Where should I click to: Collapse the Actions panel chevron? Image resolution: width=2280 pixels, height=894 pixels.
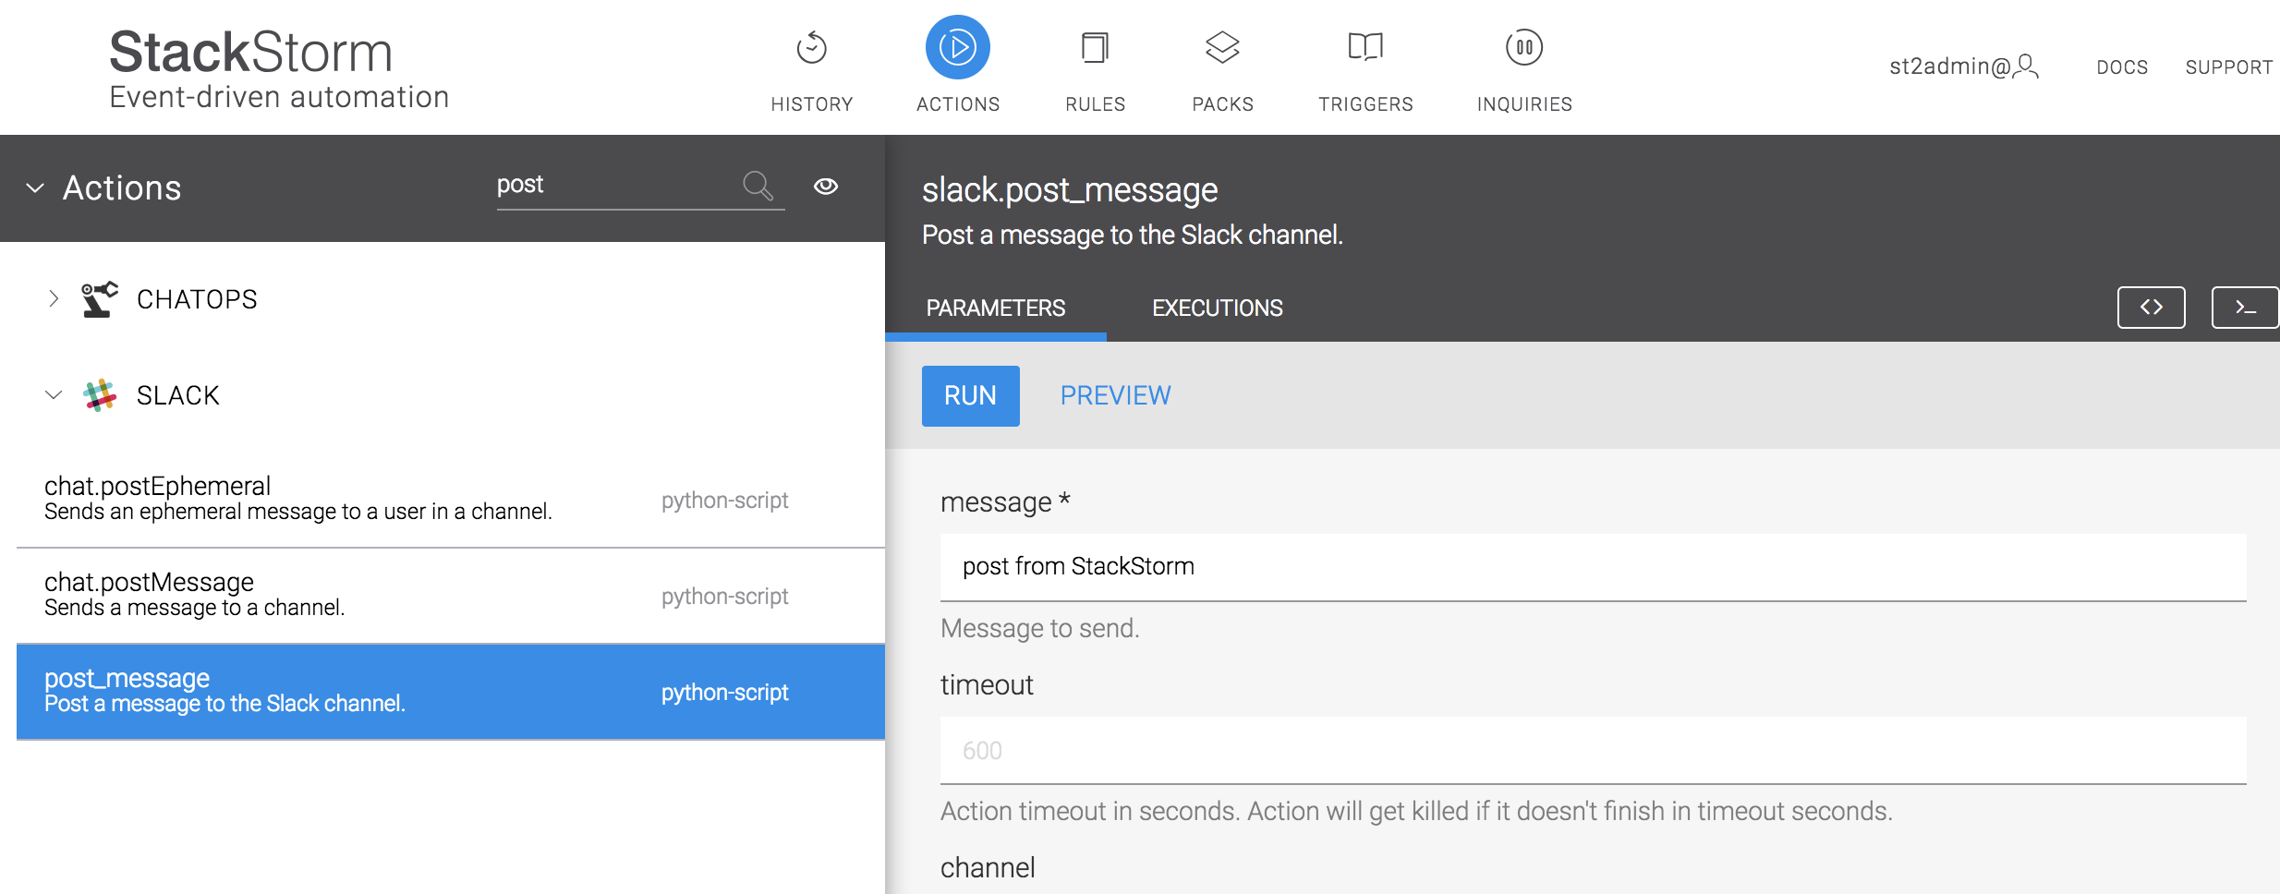point(35,188)
